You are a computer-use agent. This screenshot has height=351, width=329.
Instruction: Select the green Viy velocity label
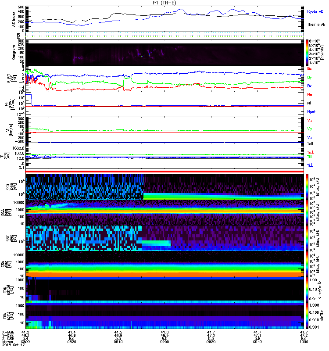pyautogui.click(x=310, y=128)
